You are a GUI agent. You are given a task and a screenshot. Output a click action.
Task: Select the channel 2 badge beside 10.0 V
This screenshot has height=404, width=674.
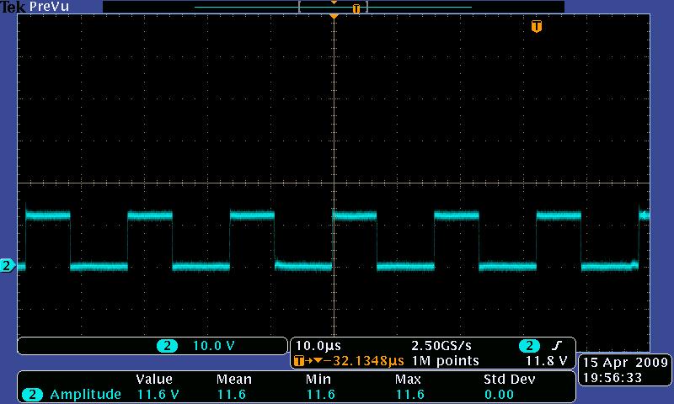click(x=167, y=346)
